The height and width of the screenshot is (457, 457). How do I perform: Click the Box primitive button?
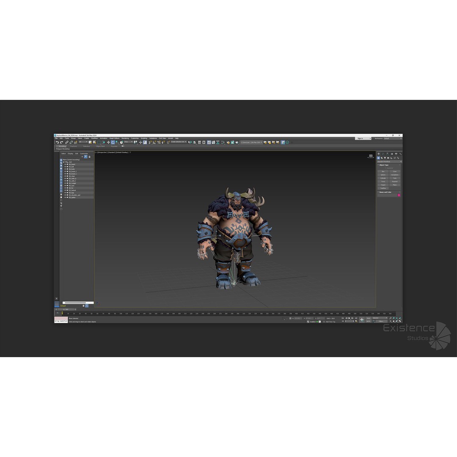tap(383, 171)
